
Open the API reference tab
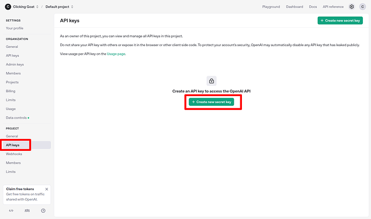333,6
